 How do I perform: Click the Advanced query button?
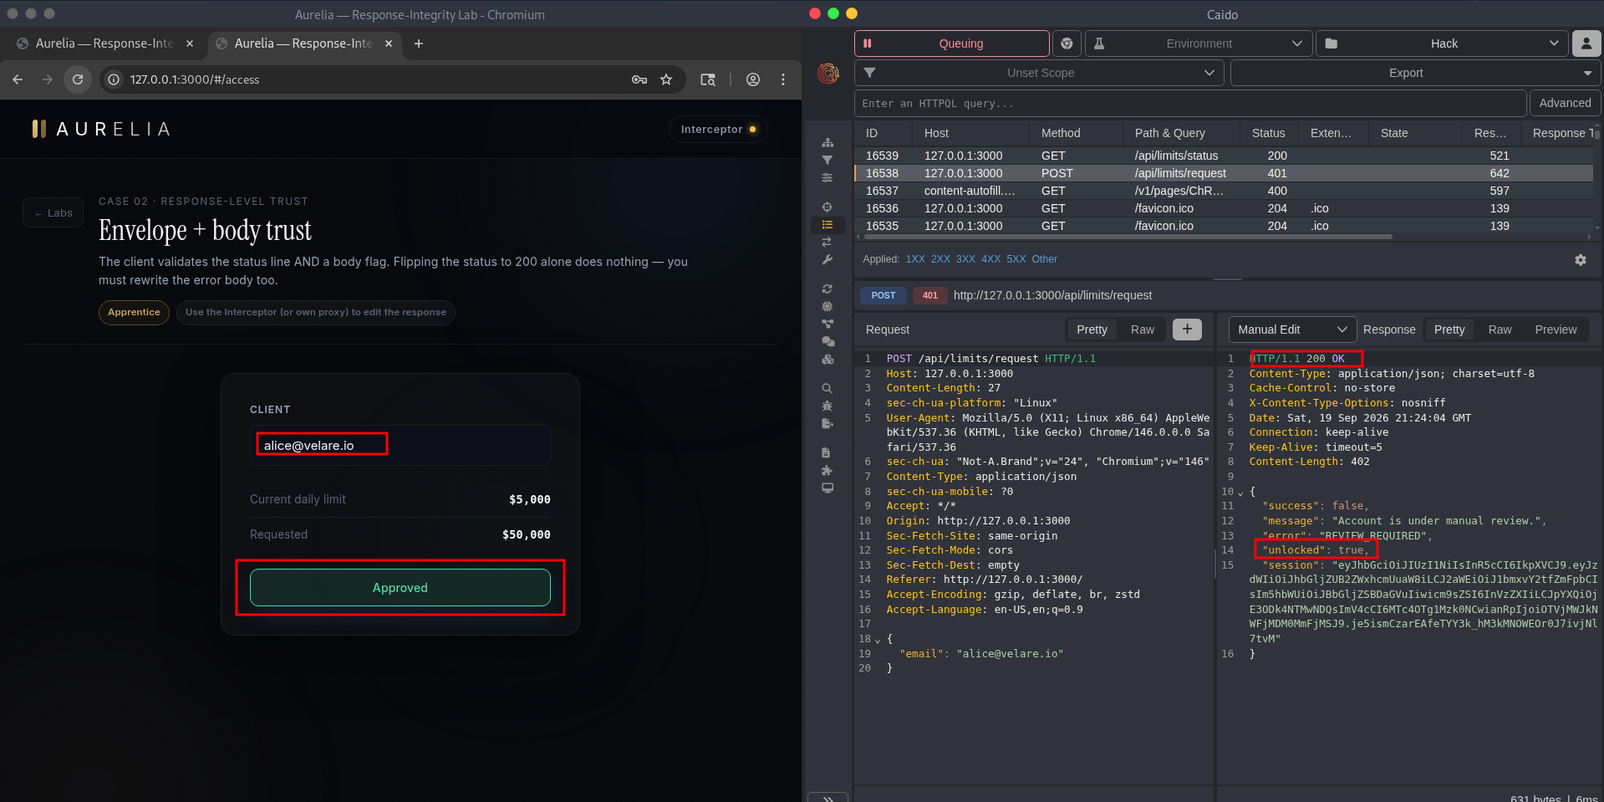pyautogui.click(x=1565, y=103)
